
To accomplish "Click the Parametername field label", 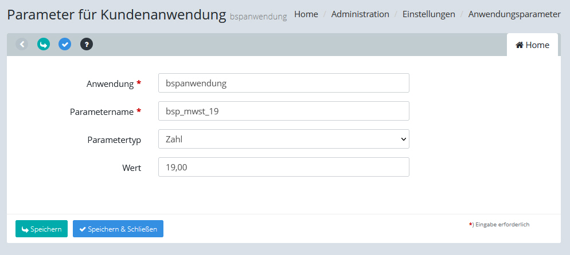I will pyautogui.click(x=101, y=111).
